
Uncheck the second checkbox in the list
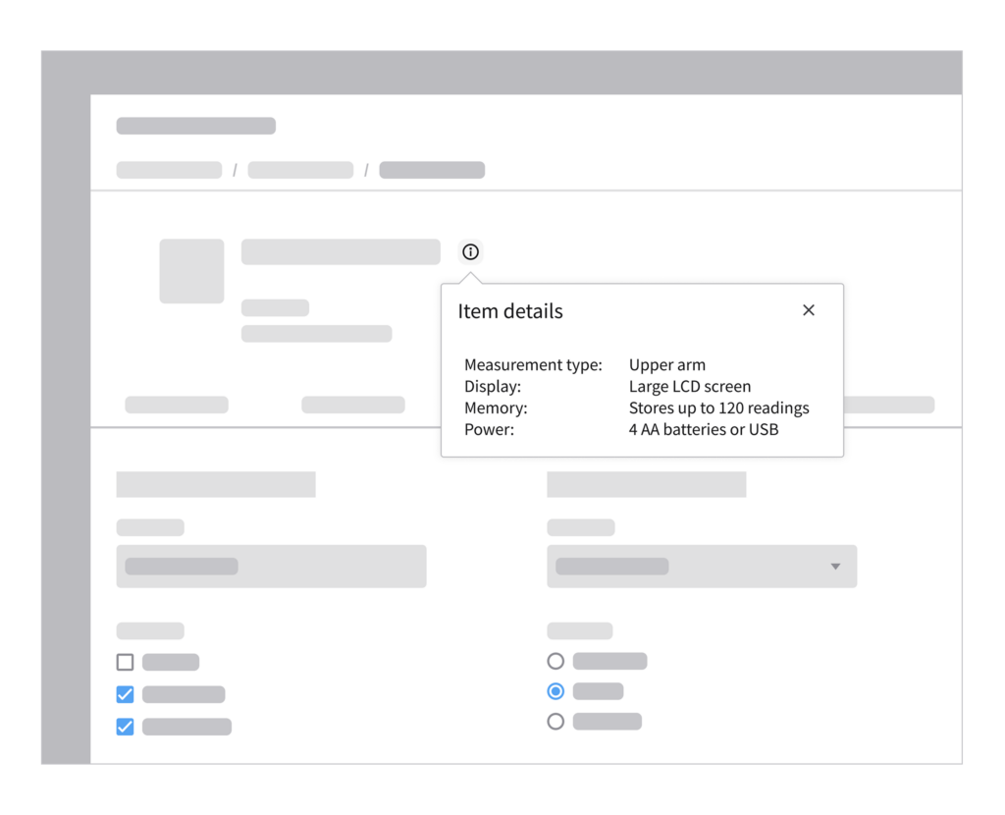click(125, 694)
